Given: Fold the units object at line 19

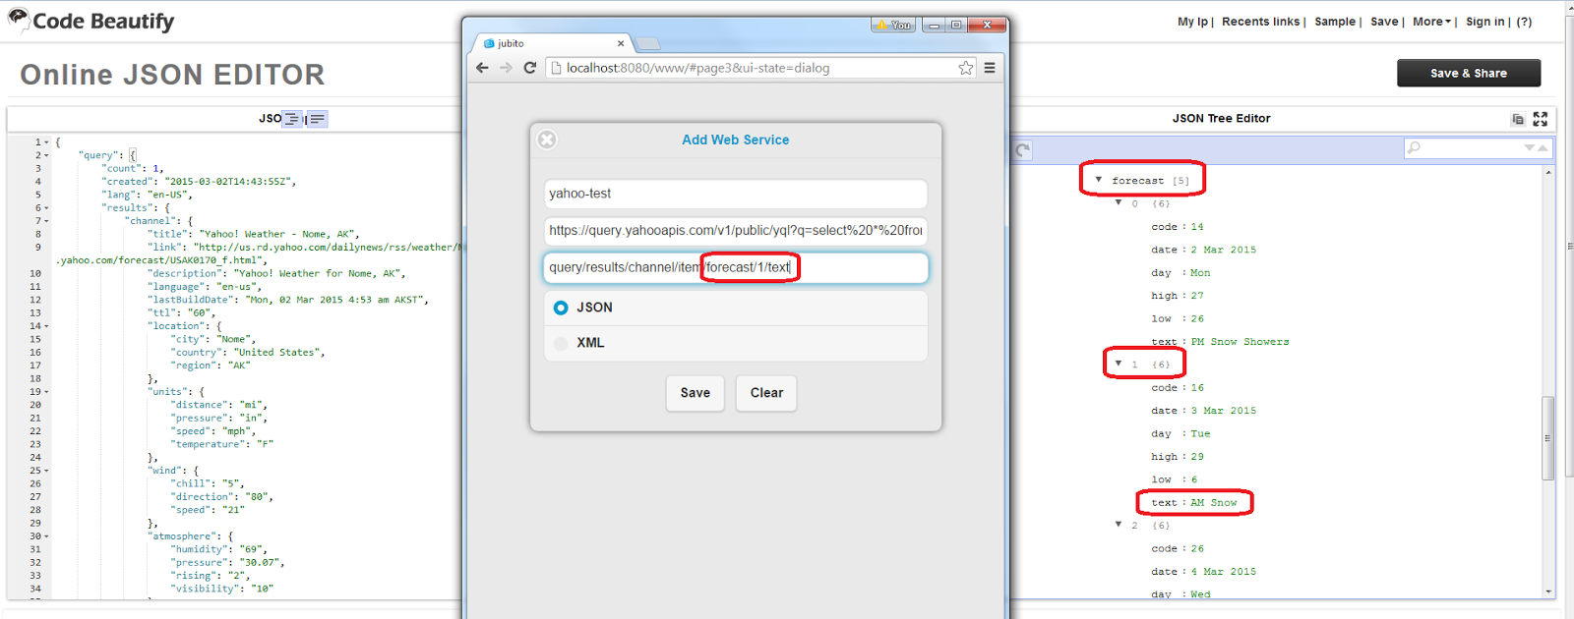Looking at the screenshot, I should (46, 392).
